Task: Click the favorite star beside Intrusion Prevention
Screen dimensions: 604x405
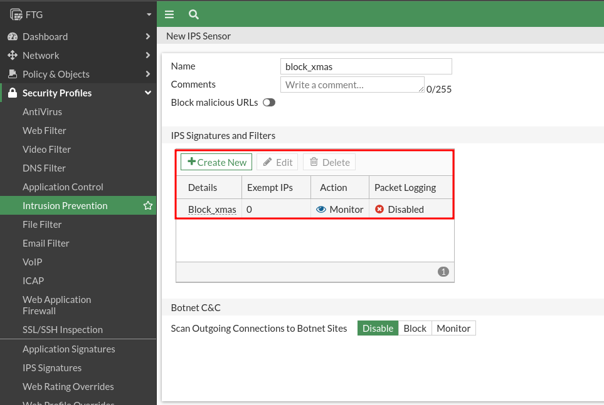Action: click(148, 206)
